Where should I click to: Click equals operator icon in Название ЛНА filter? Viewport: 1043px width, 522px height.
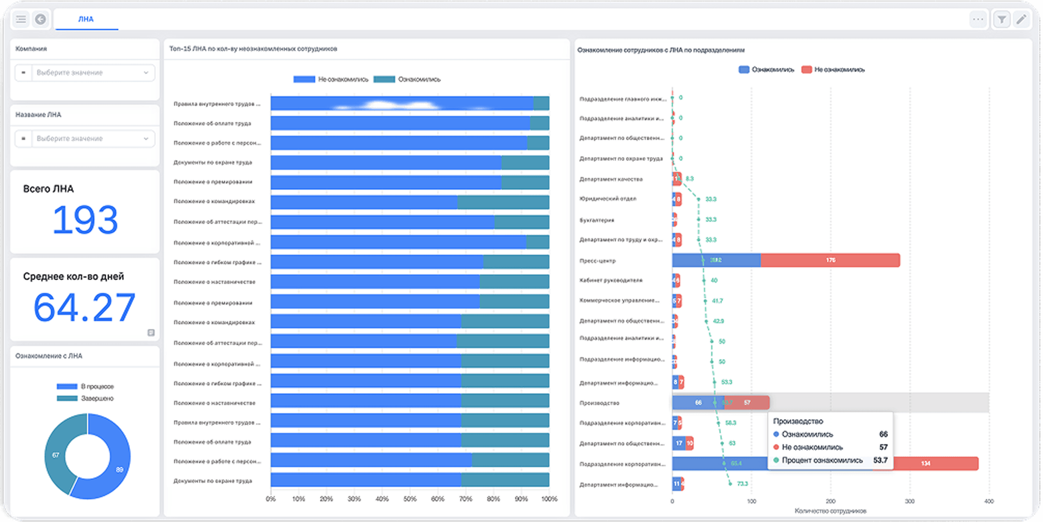pos(23,138)
